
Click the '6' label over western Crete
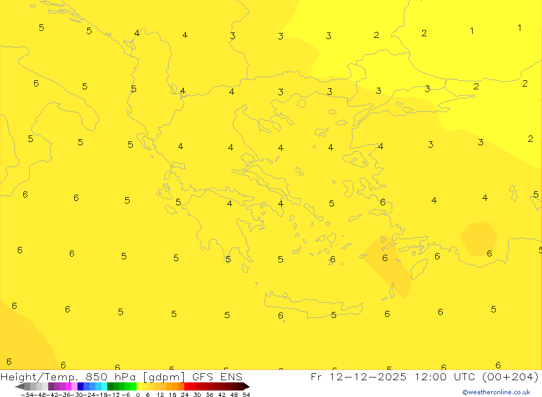coord(281,315)
